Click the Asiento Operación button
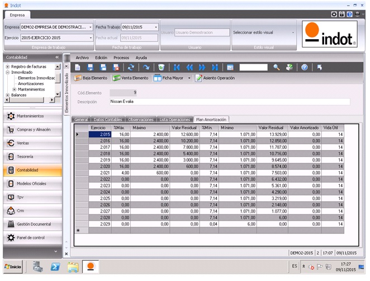Screen dimensions: 370x281 (215, 78)
